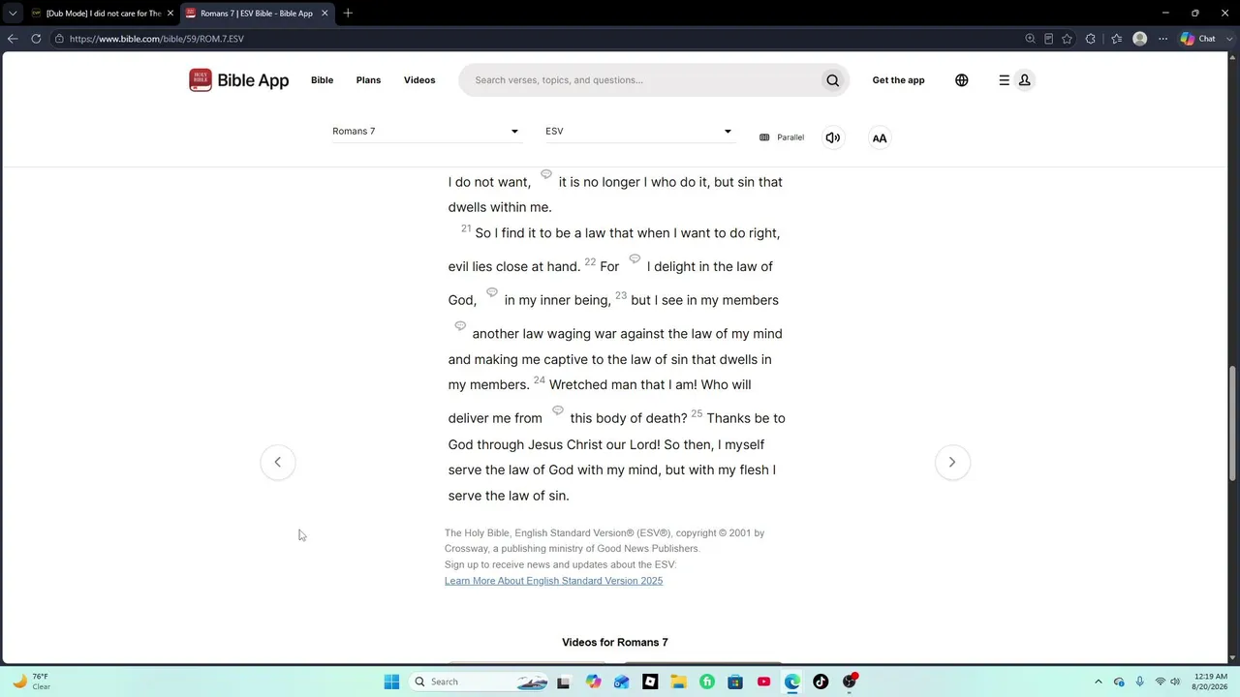This screenshot has width=1240, height=697.
Task: Open OBS Studio from the taskbar
Action: tap(850, 682)
